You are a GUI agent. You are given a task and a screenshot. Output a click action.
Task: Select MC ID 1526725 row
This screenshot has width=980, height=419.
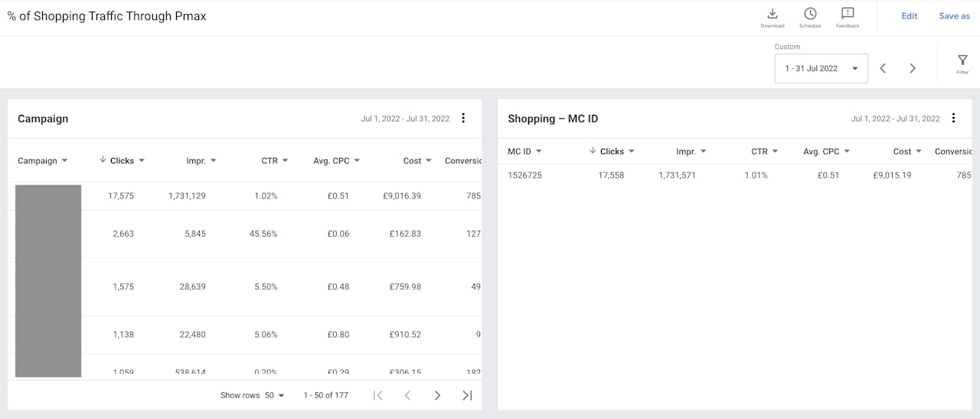click(525, 175)
